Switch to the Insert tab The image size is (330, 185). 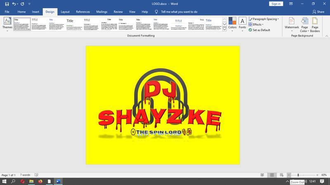pos(35,12)
